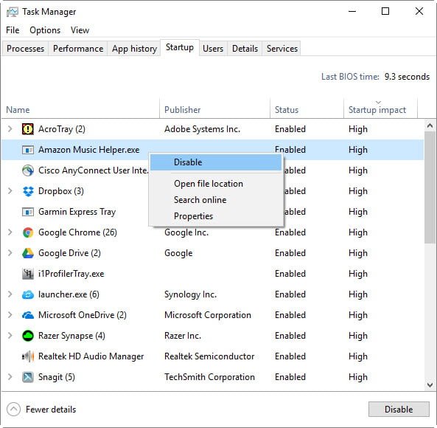
Task: Click the Adobe Systems Inc. publisher cell
Action: tap(203, 129)
